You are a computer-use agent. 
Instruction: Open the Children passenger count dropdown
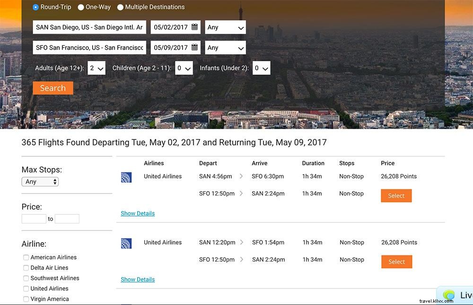point(184,68)
